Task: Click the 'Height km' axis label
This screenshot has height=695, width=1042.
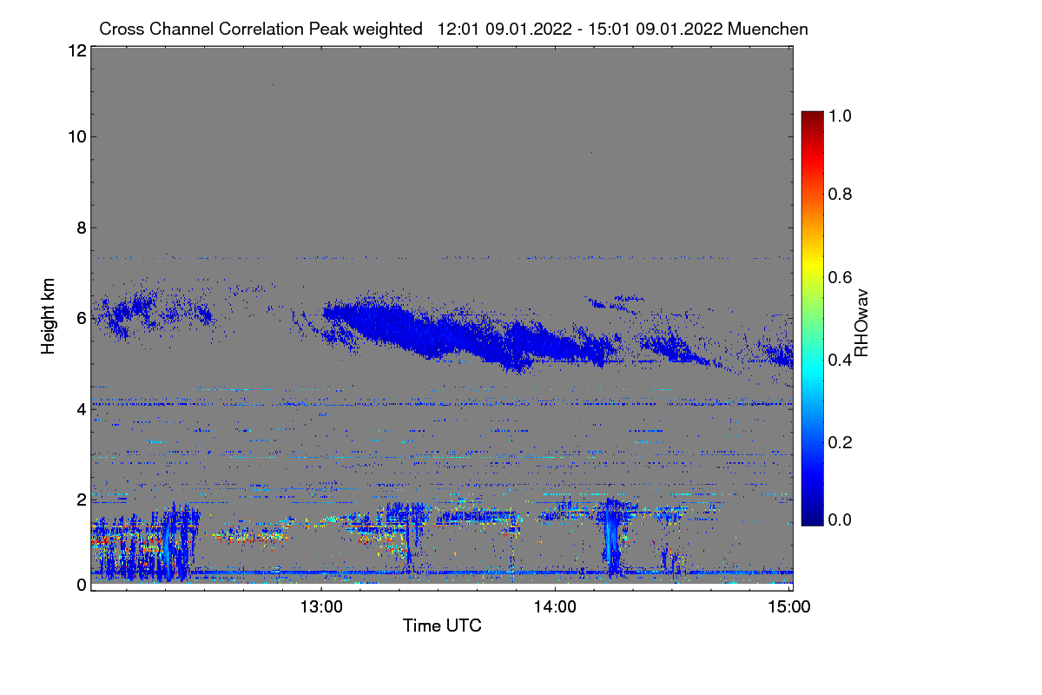Action: point(49,317)
